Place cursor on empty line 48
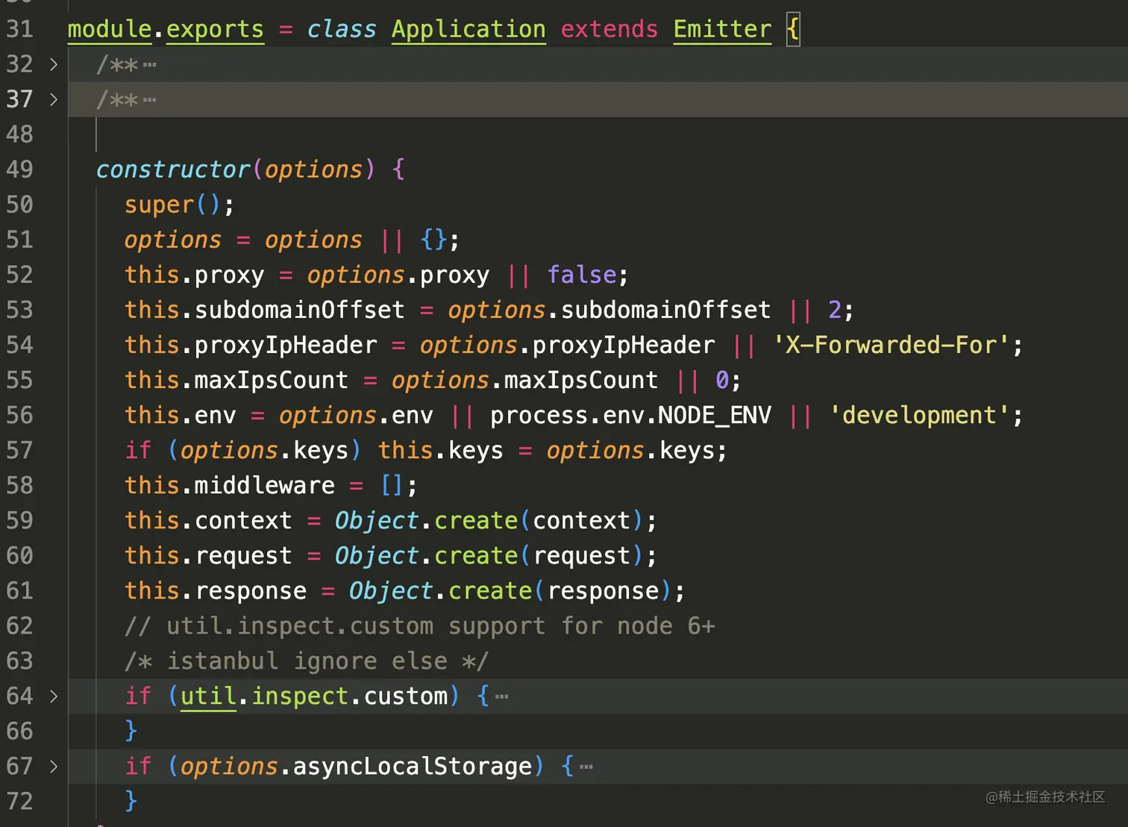The width and height of the screenshot is (1128, 827). [x=597, y=134]
